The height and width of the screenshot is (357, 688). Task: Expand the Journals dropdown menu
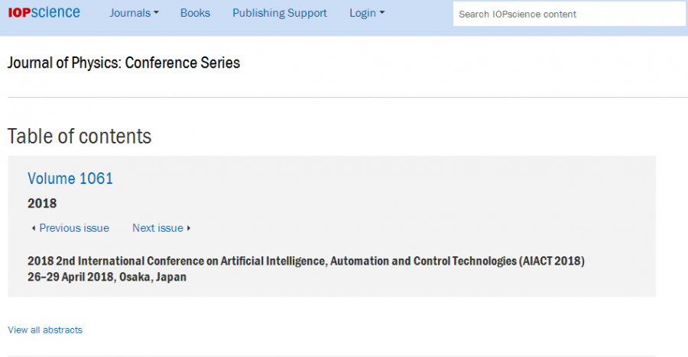point(134,13)
